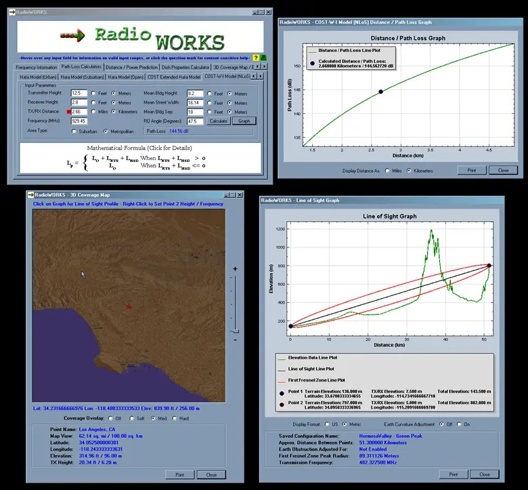
Task: Click the red indicator beside TX/RX Distance
Action: pos(67,111)
